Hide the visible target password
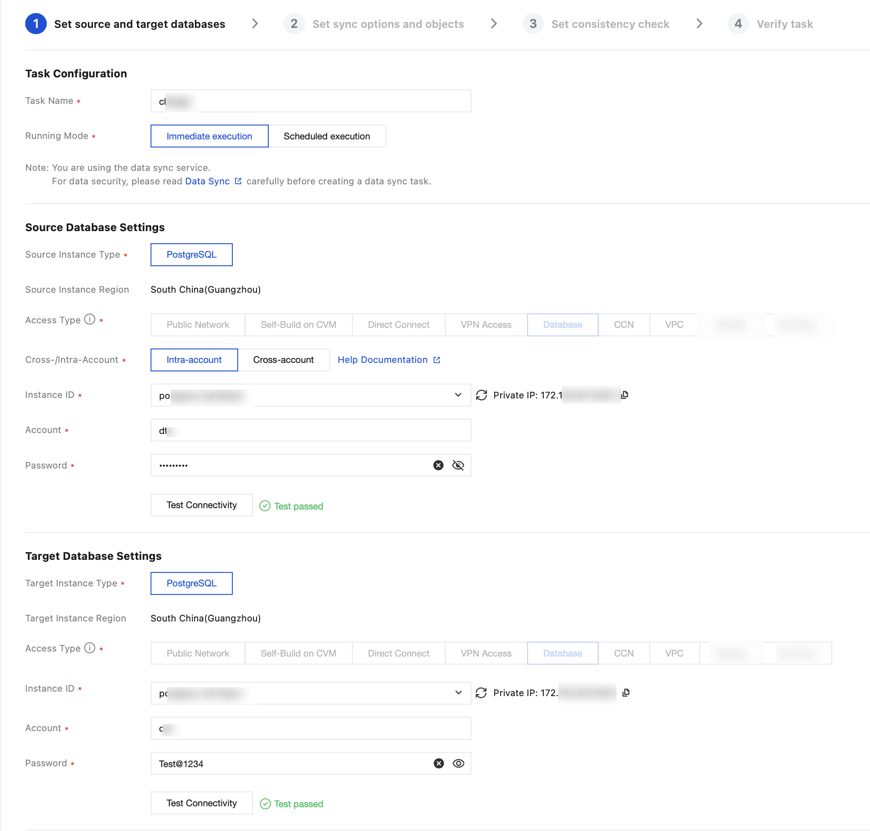 [458, 764]
